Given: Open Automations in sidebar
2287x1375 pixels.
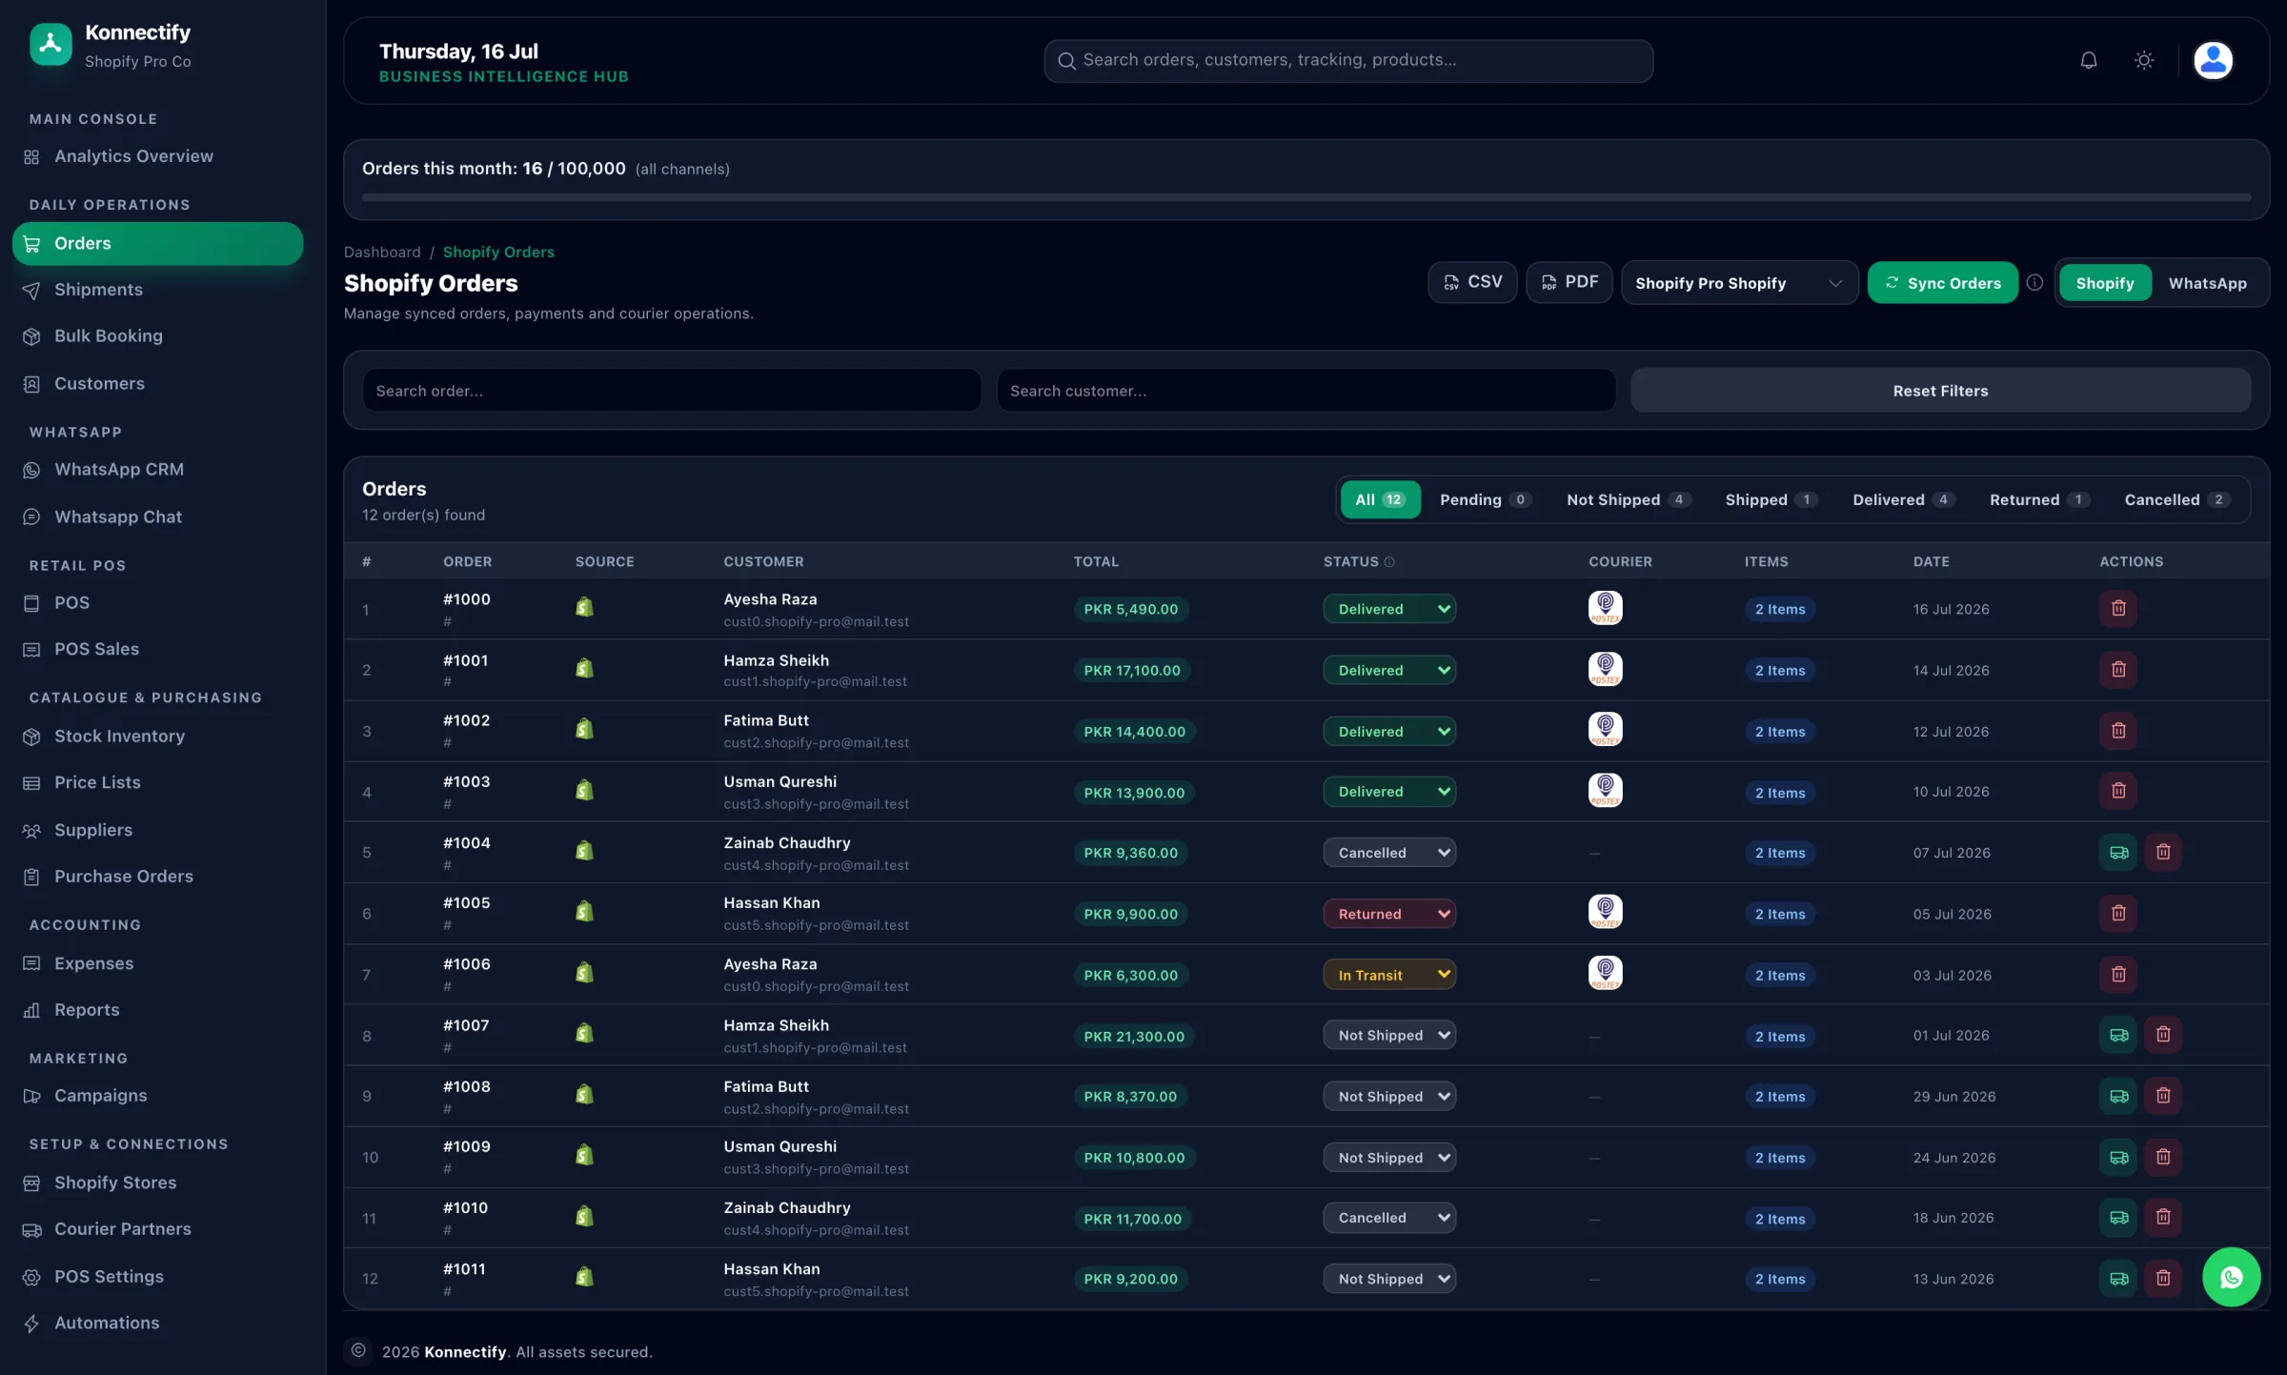Looking at the screenshot, I should coord(158,1323).
